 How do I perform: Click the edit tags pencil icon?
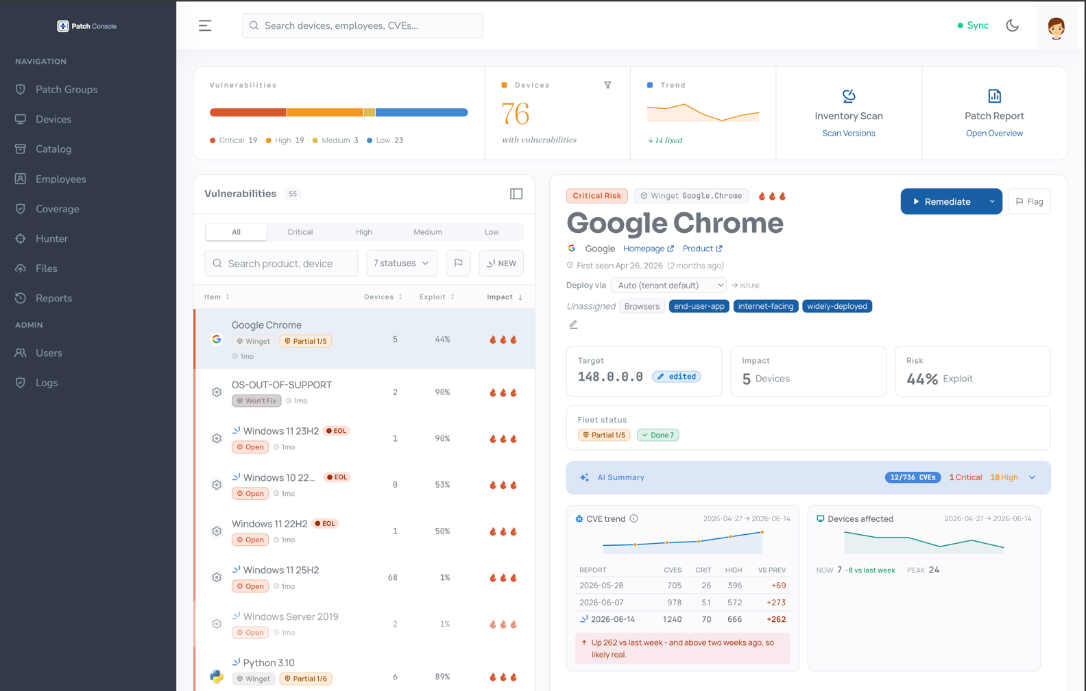573,325
